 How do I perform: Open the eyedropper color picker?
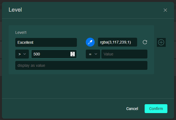[x=90, y=42]
